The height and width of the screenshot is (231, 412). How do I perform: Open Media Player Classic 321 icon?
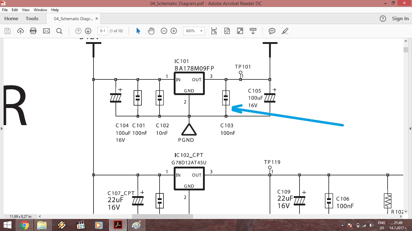tap(81, 225)
